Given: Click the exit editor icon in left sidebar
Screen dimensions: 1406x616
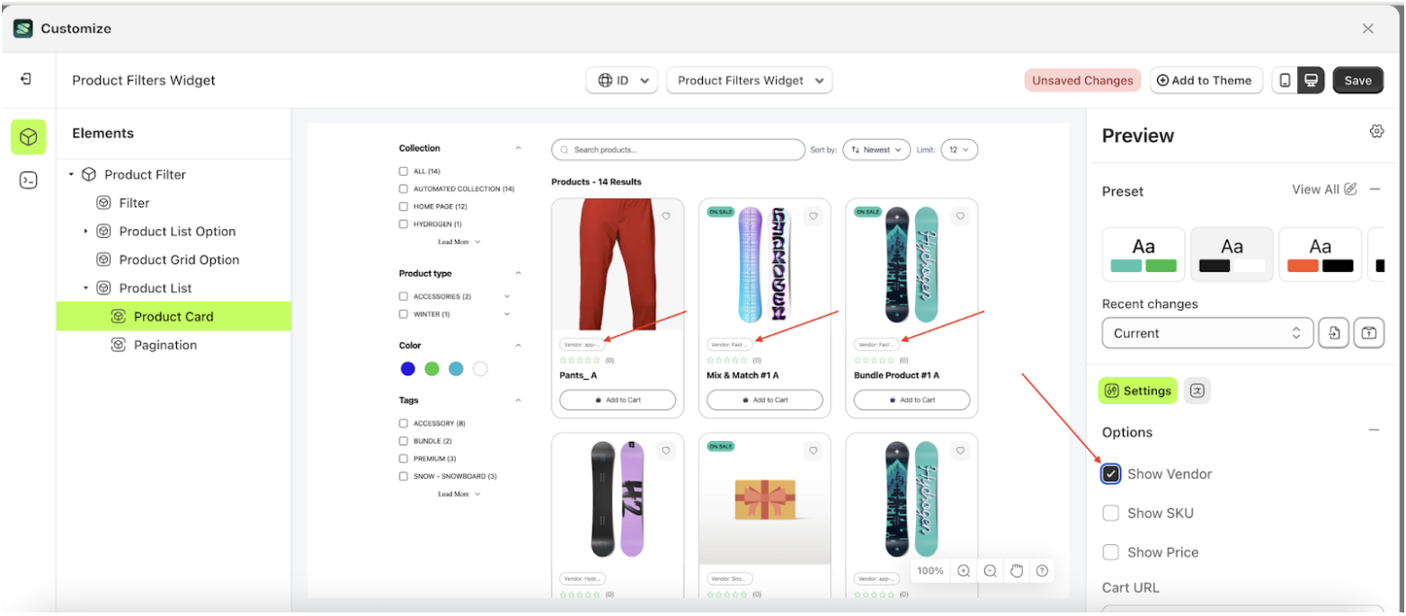Looking at the screenshot, I should pyautogui.click(x=26, y=79).
